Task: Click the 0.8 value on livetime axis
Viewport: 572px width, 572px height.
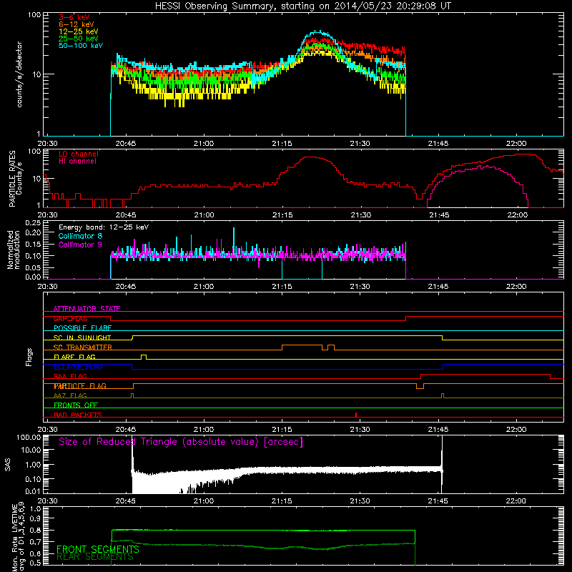Action: pyautogui.click(x=35, y=530)
